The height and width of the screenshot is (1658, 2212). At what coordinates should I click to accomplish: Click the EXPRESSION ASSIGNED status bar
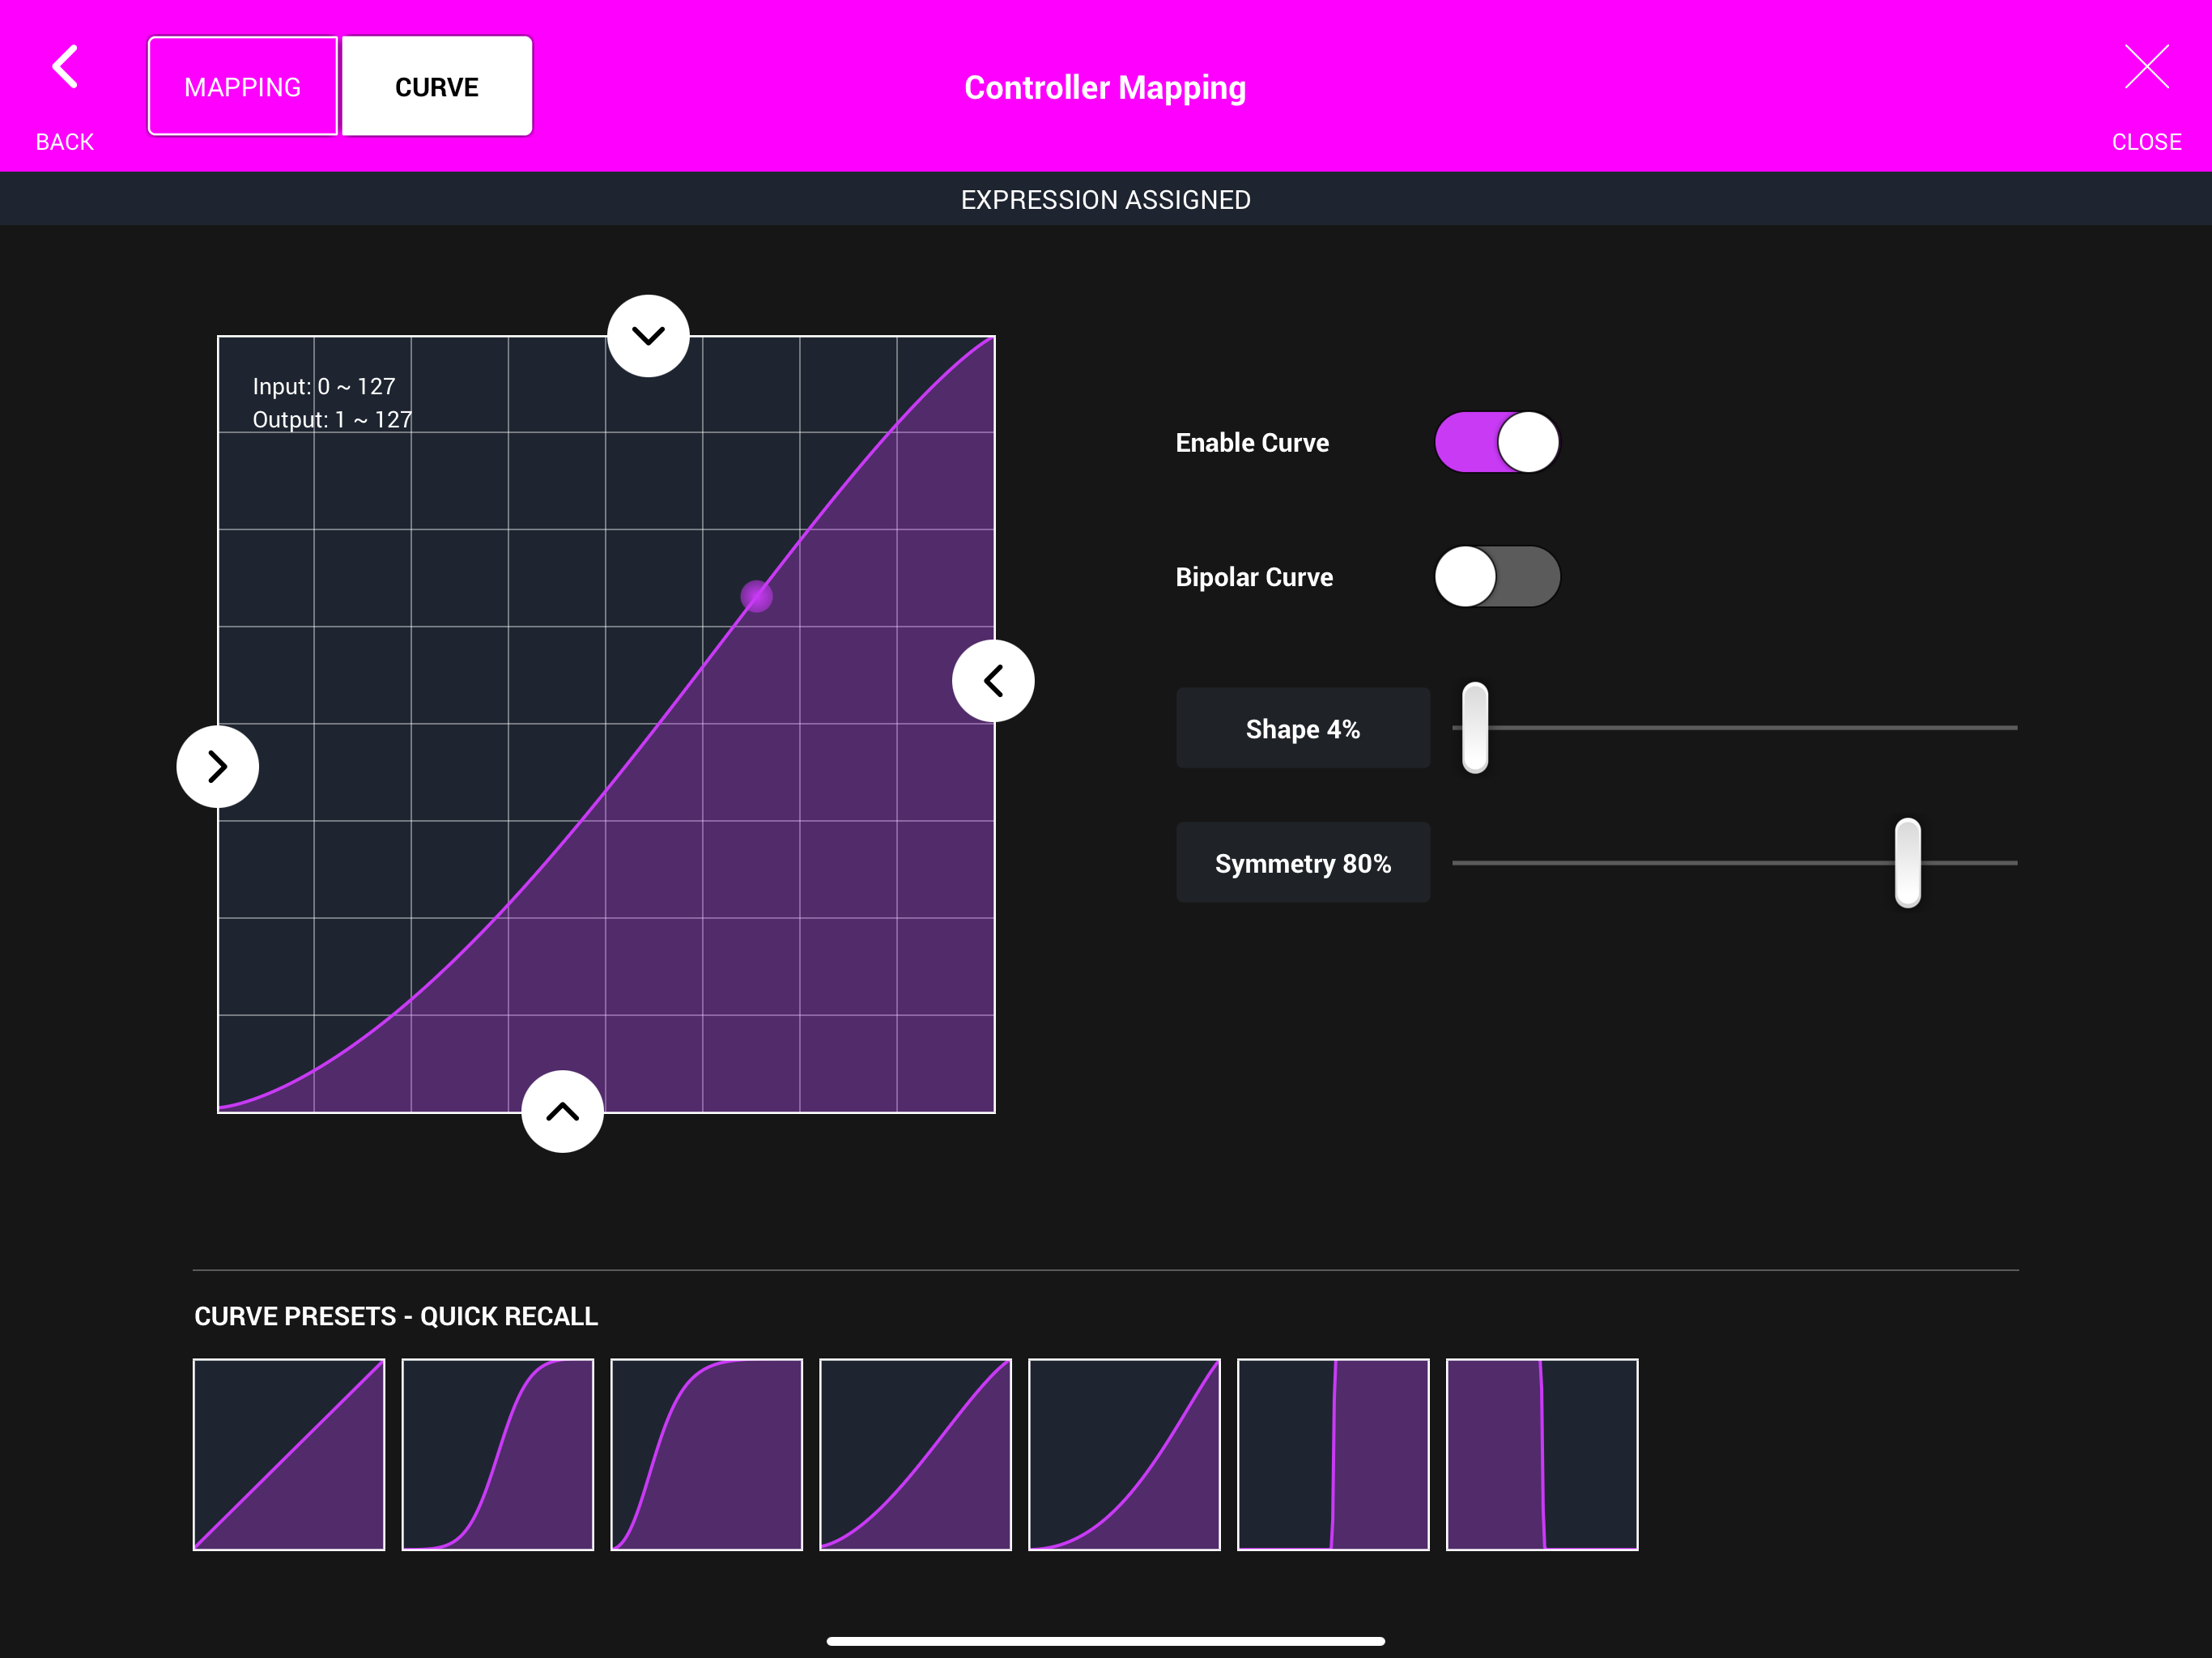pos(1106,199)
